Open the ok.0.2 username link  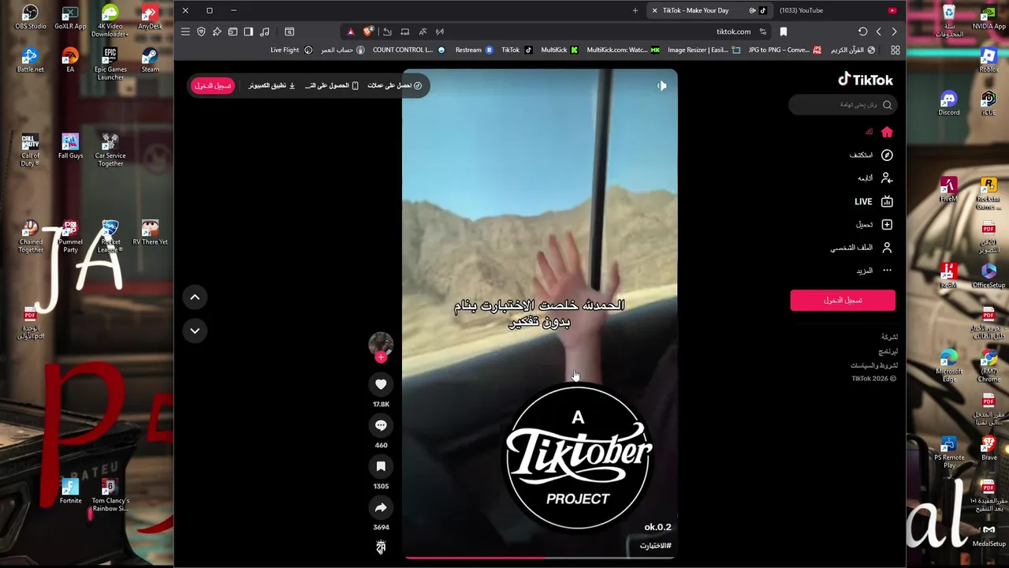pyautogui.click(x=657, y=527)
